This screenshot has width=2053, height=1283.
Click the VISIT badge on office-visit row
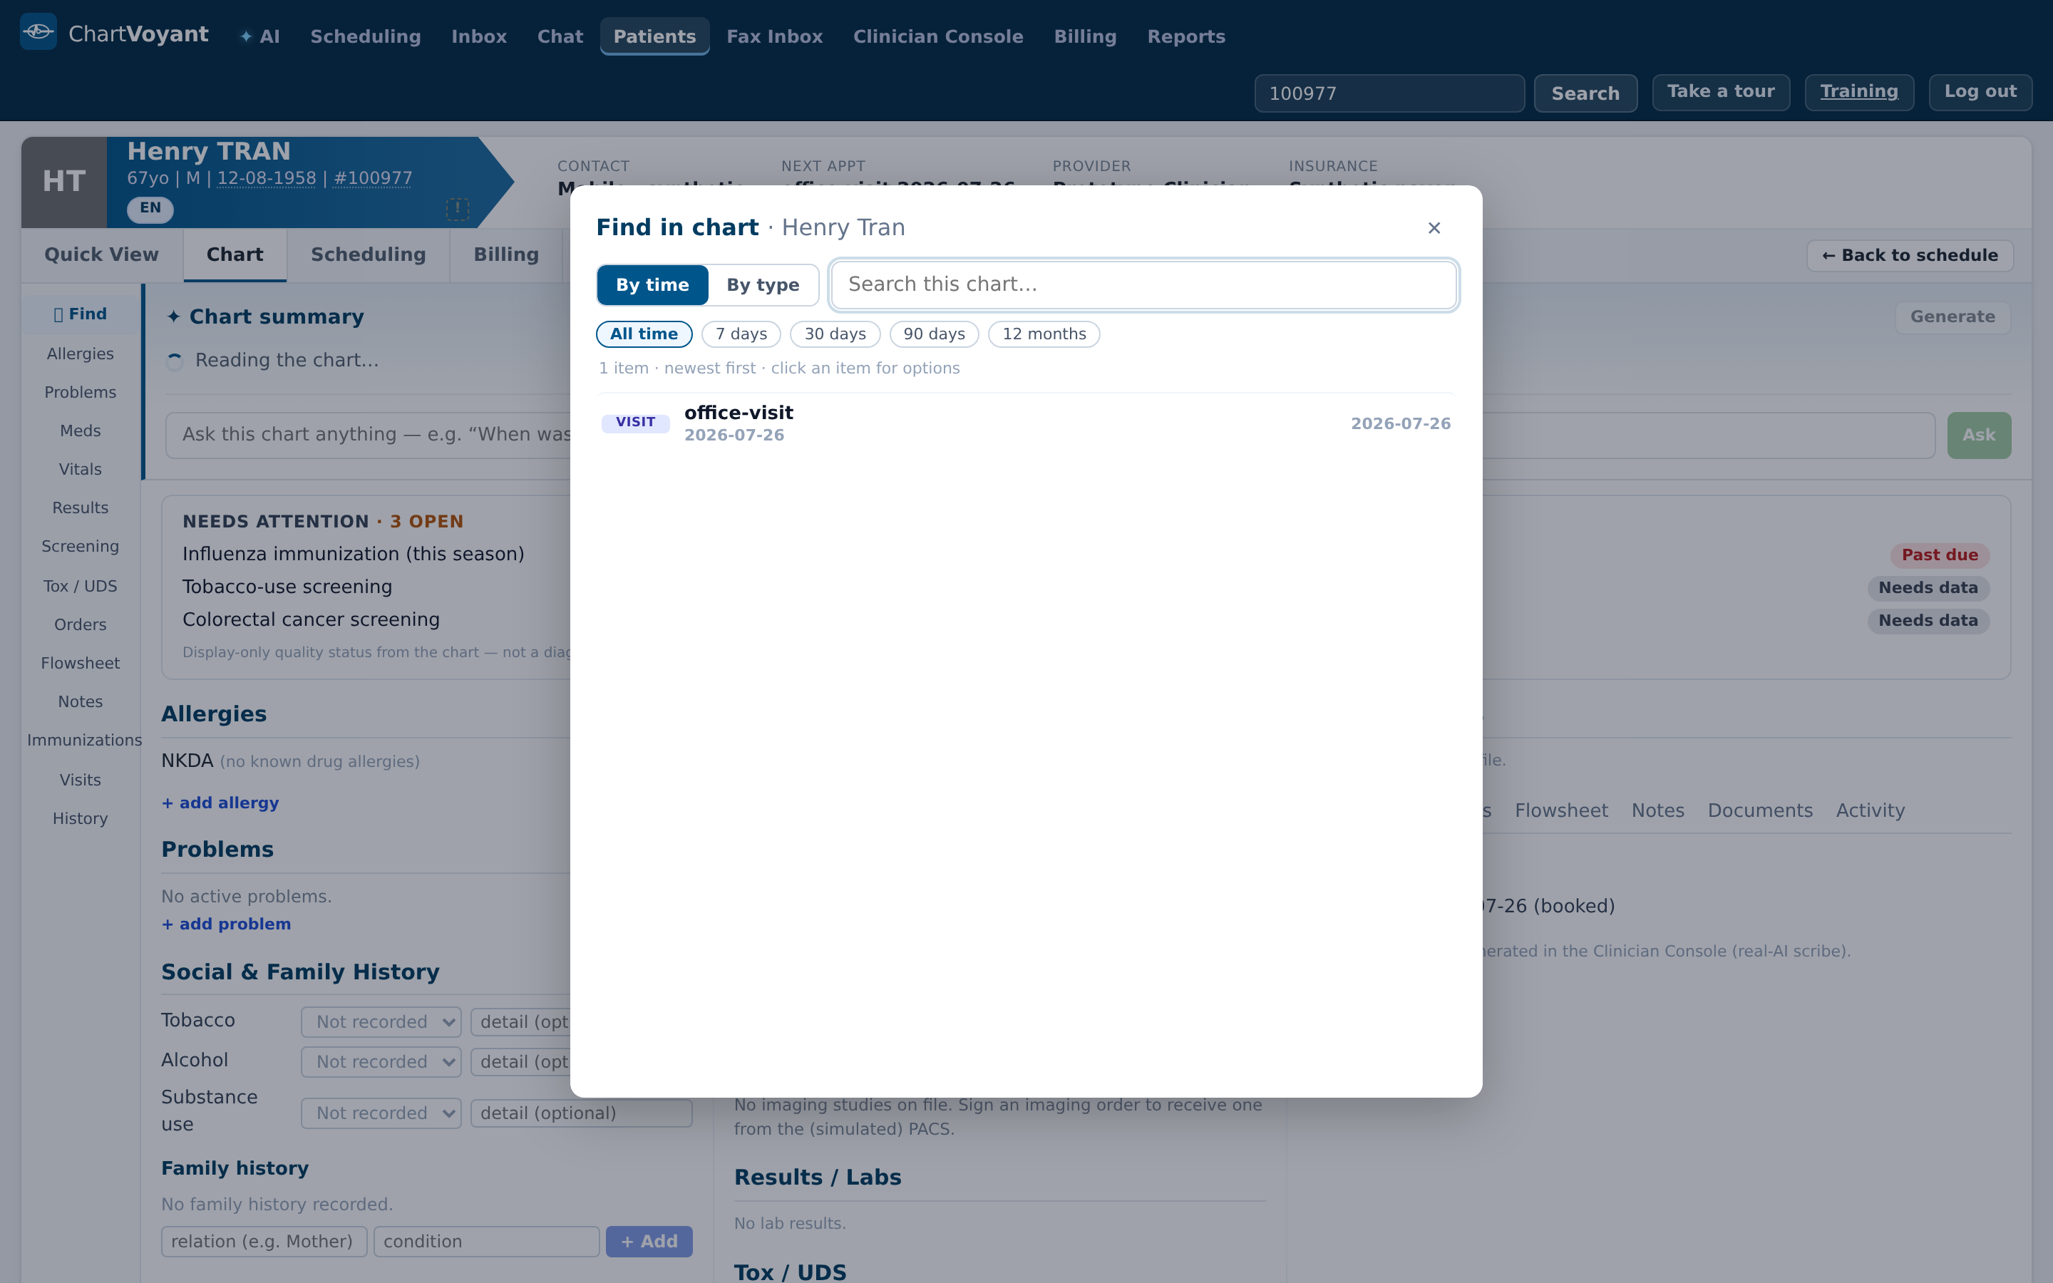tap(635, 423)
